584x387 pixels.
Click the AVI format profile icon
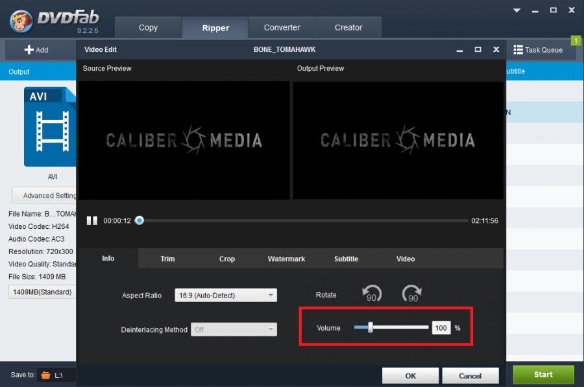(x=50, y=127)
